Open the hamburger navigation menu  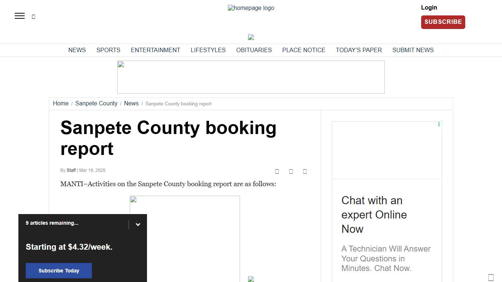click(x=19, y=16)
